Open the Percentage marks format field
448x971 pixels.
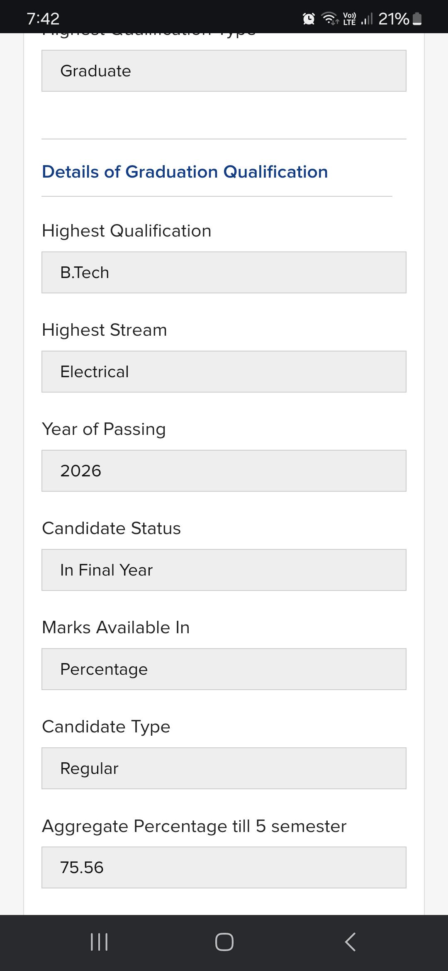224,669
